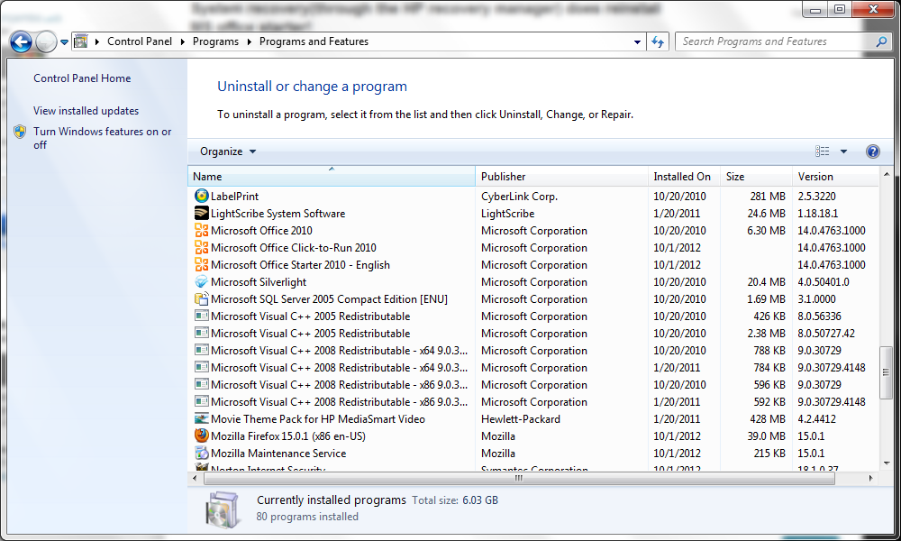Sort by the Version column header
The height and width of the screenshot is (541, 901).
(x=835, y=177)
